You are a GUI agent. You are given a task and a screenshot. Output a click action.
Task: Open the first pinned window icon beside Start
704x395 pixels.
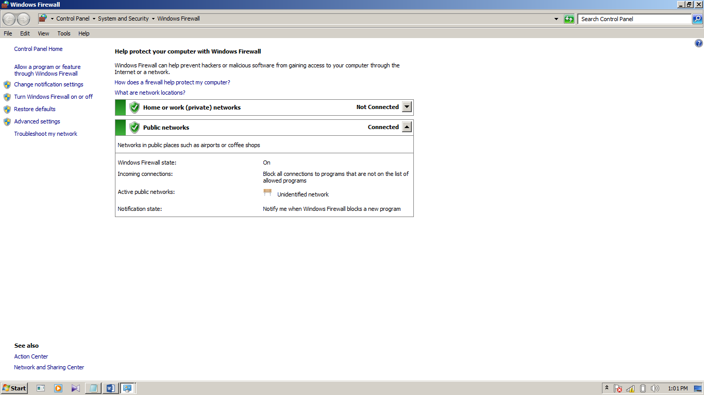(x=41, y=388)
